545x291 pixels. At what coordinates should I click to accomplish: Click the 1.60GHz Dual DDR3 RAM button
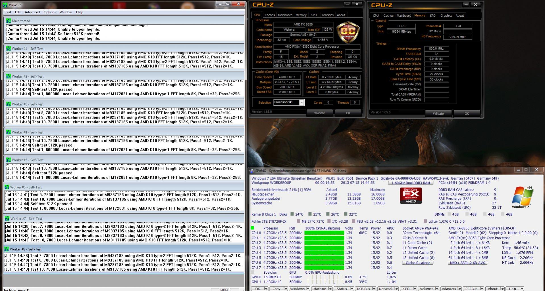point(411,183)
